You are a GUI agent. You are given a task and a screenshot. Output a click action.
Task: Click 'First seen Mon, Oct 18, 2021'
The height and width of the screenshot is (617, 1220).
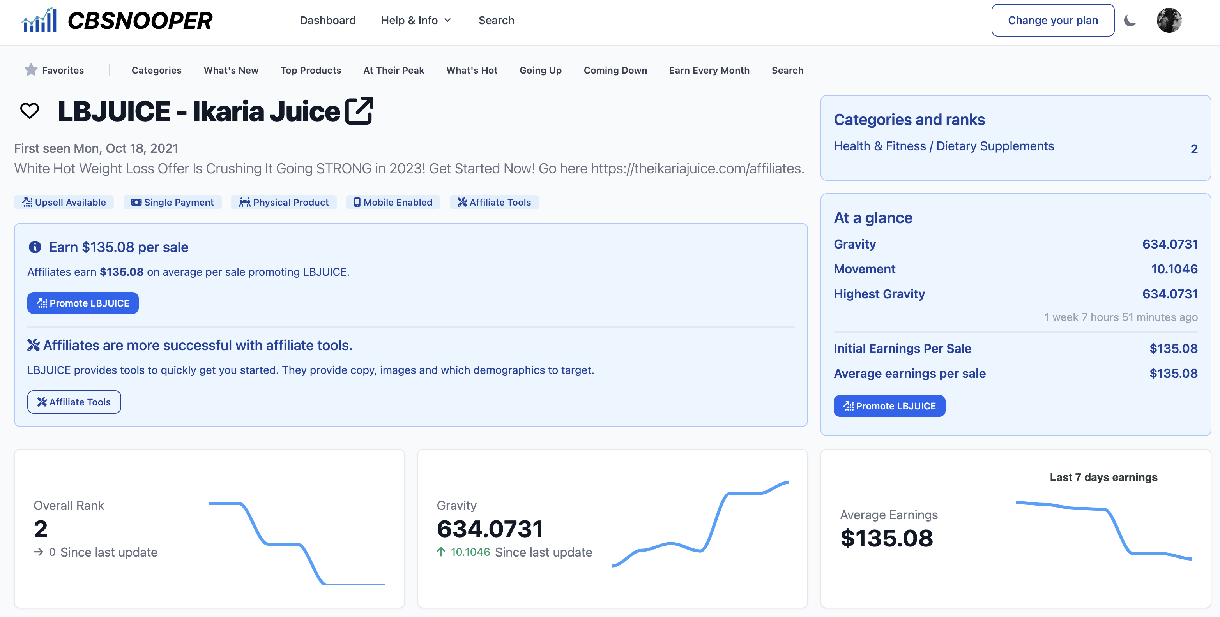[96, 148]
